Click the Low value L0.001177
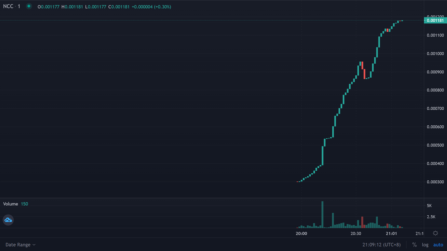The image size is (447, 251). pyautogui.click(x=95, y=7)
